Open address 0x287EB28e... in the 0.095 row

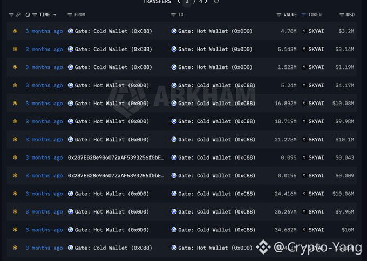click(116, 157)
